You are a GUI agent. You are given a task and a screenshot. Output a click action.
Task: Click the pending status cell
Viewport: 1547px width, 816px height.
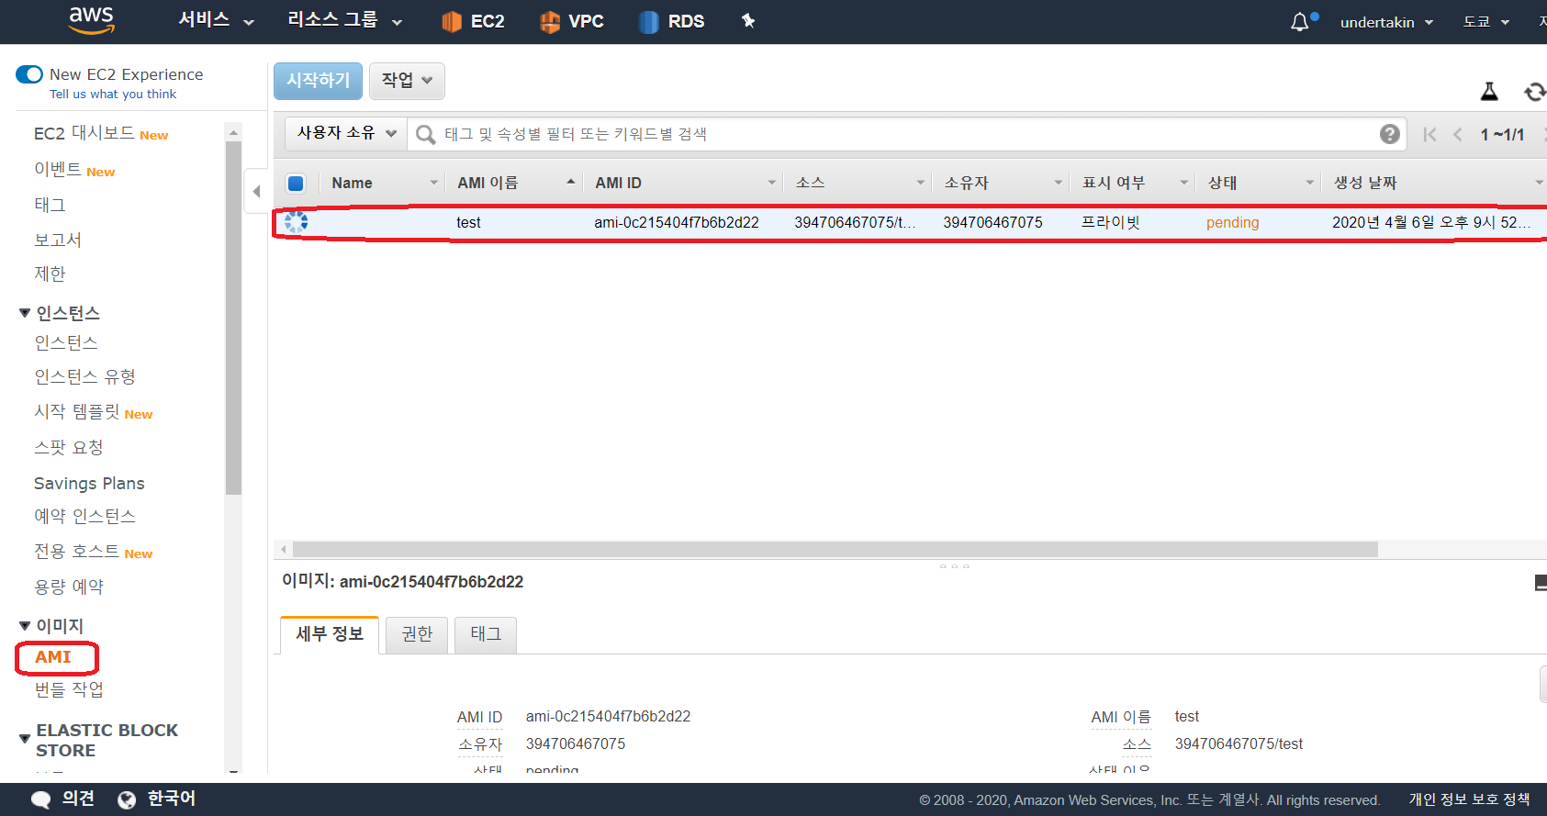pos(1232,222)
